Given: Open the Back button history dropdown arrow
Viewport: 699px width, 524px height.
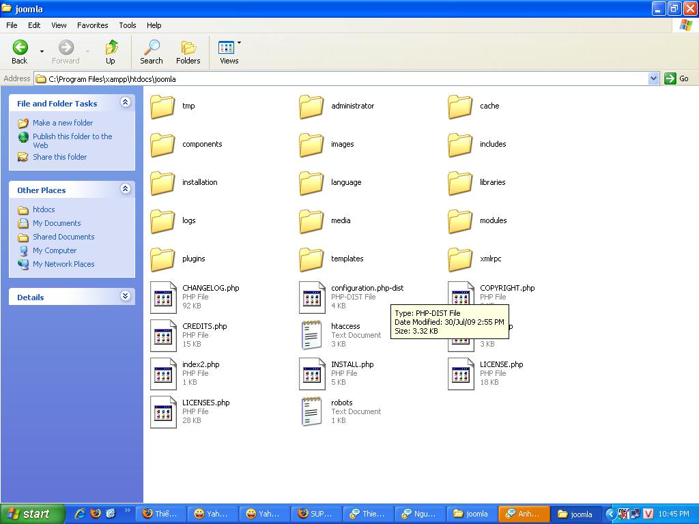Looking at the screenshot, I should (42, 52).
